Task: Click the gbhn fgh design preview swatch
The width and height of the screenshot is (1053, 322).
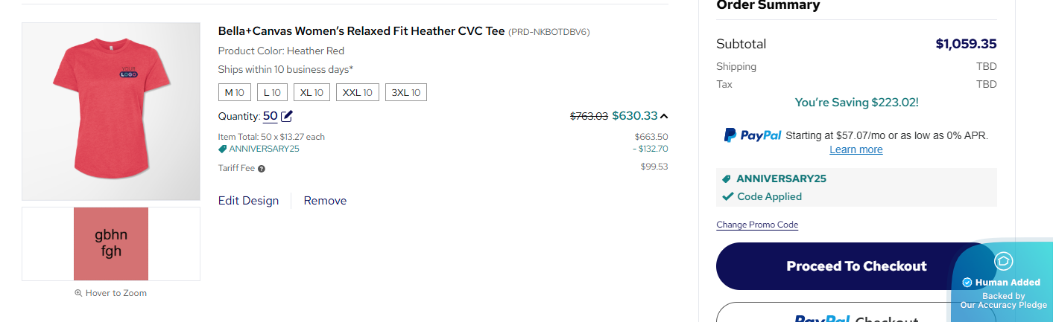Action: tap(111, 244)
